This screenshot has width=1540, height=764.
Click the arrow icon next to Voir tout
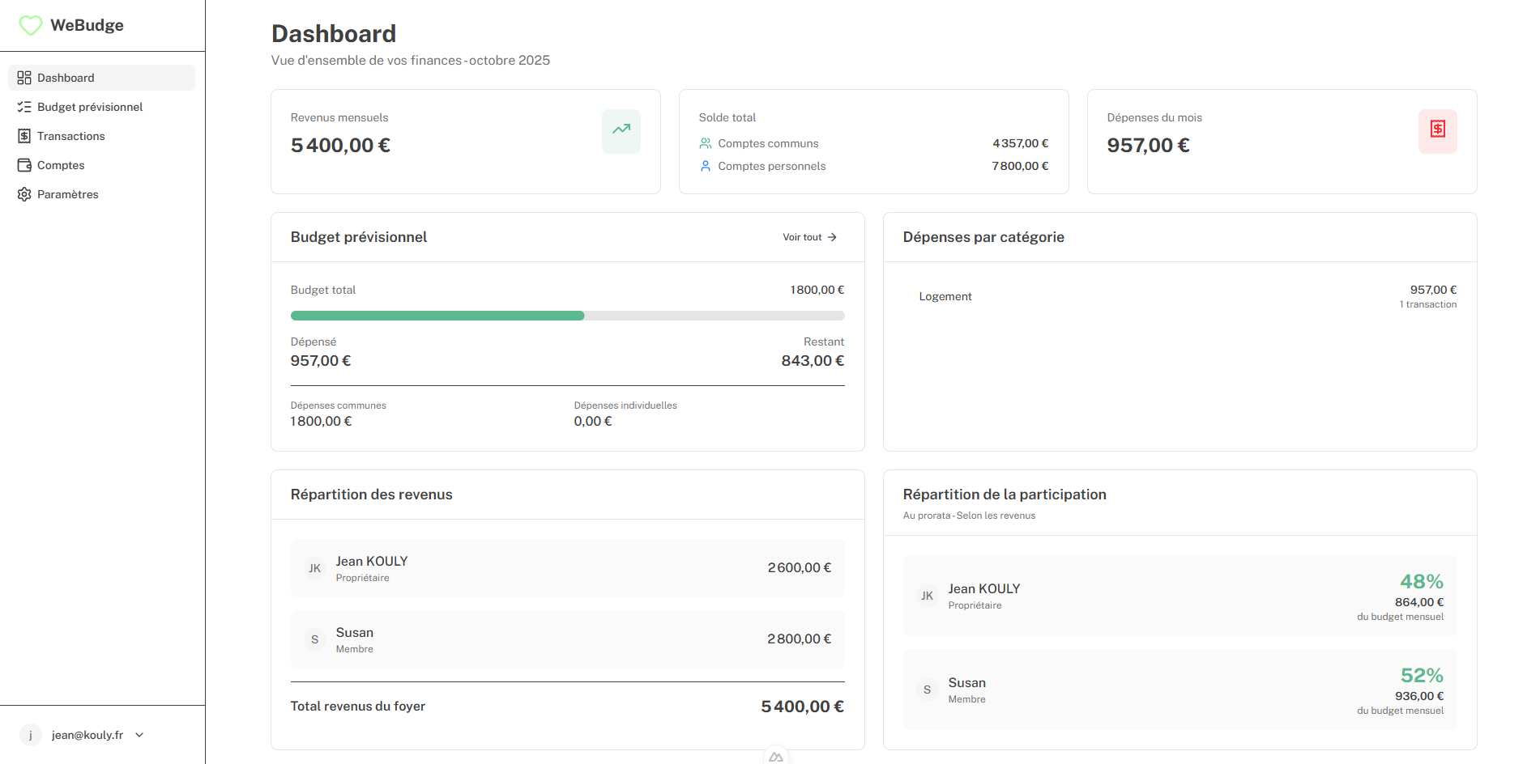832,238
